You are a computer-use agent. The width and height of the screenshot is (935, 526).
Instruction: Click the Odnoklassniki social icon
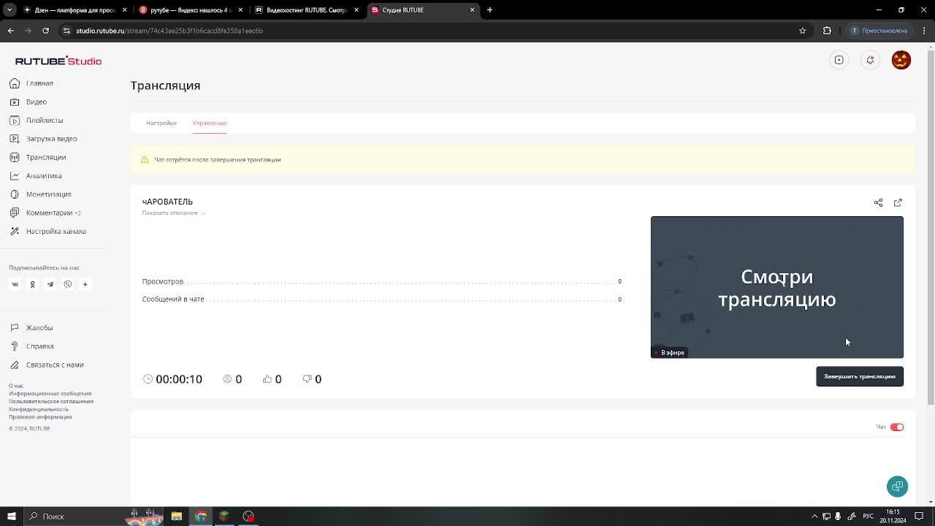pos(32,284)
